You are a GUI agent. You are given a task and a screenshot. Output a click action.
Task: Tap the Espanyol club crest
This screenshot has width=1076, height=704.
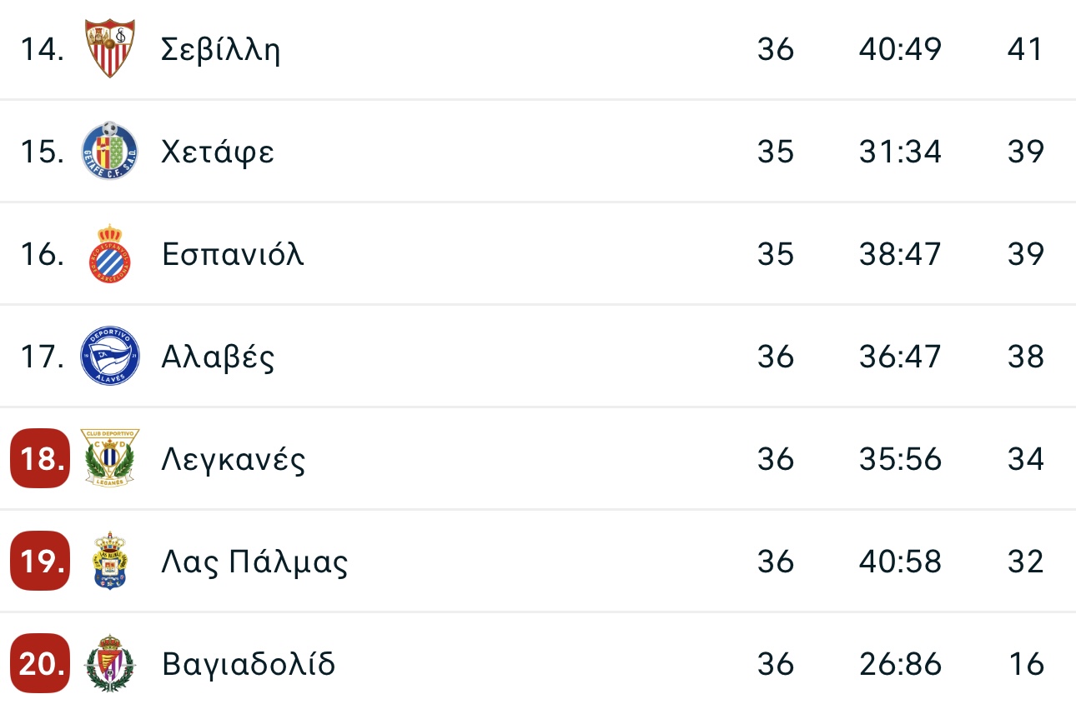click(x=110, y=254)
